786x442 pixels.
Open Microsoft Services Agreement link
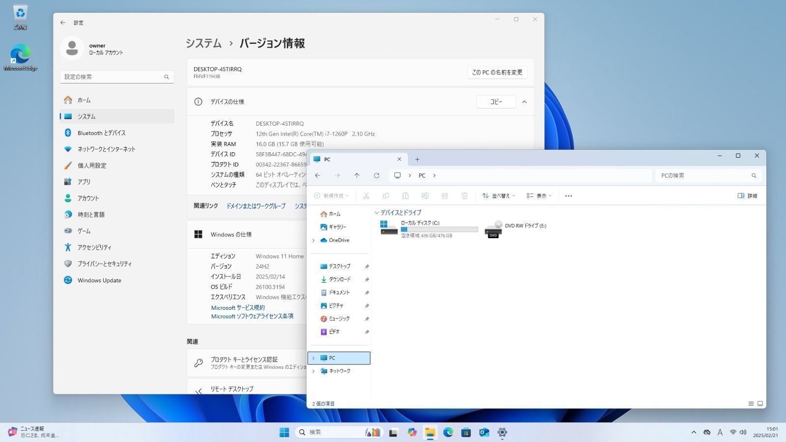click(238, 308)
